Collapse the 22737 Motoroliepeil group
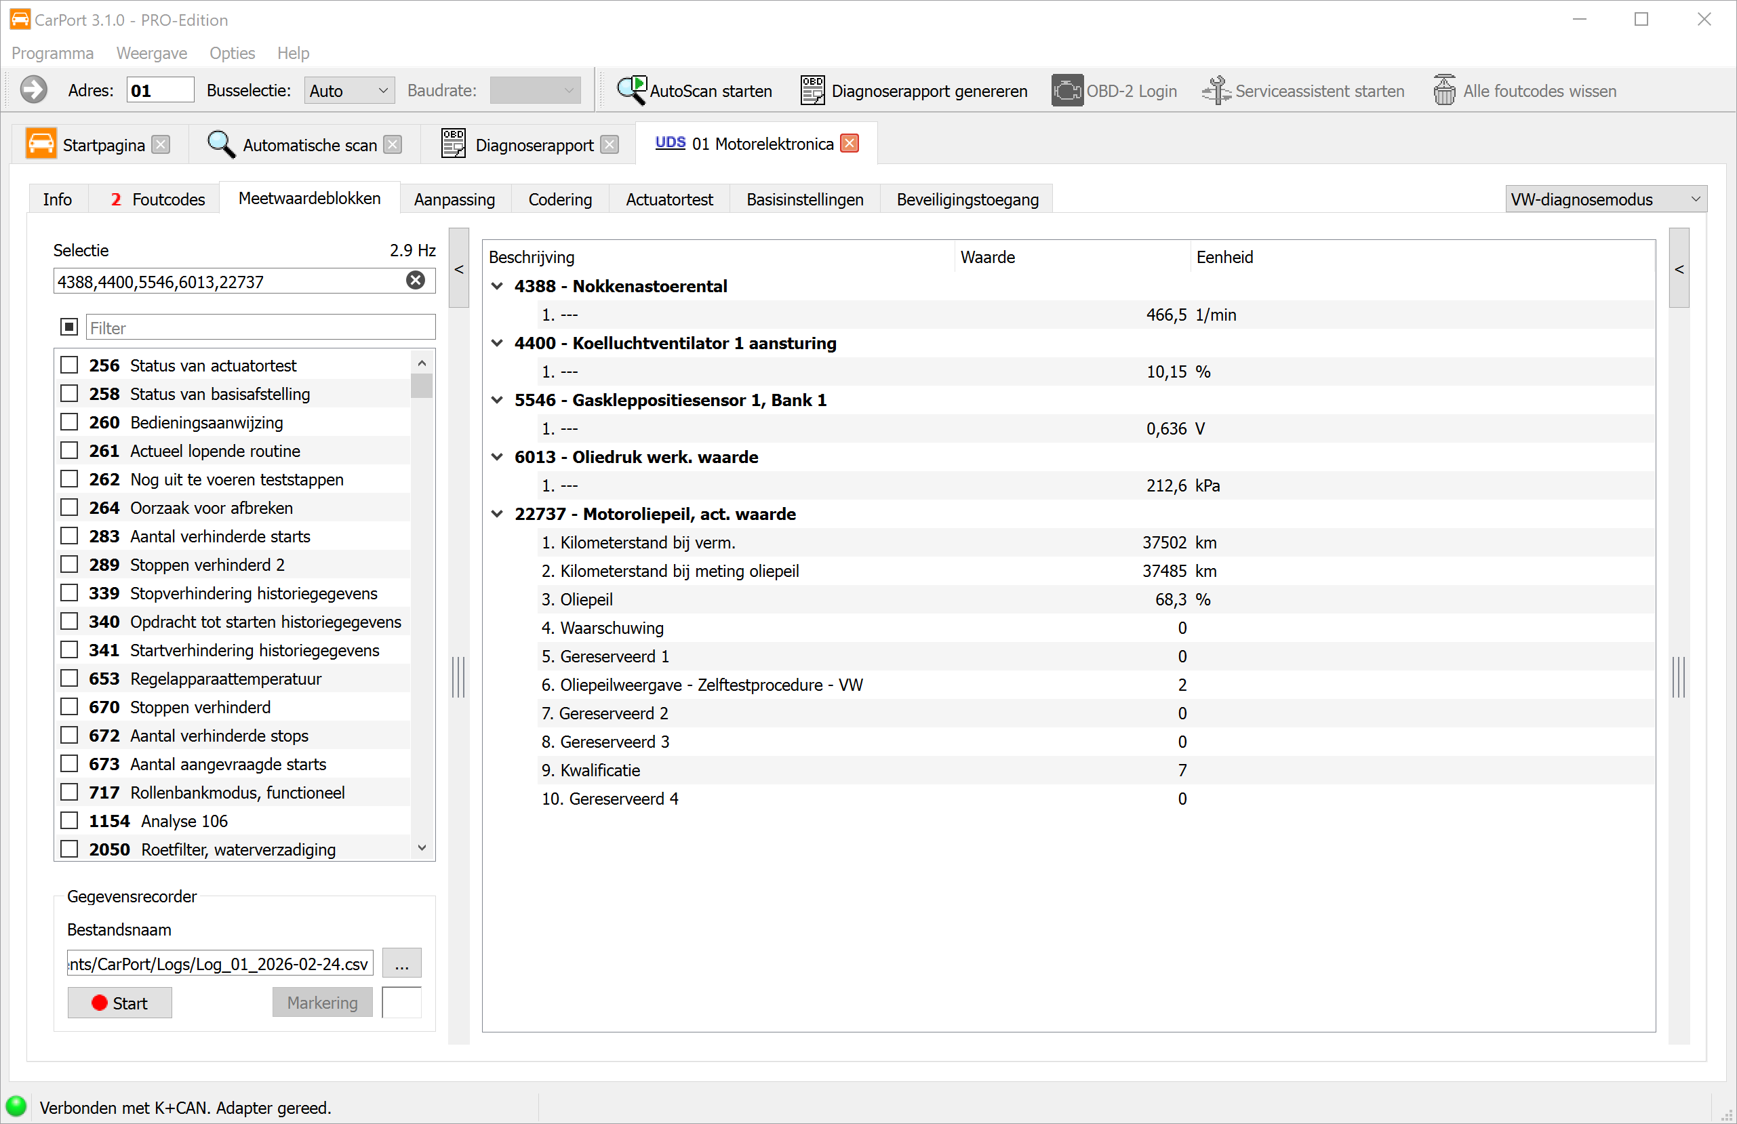The width and height of the screenshot is (1737, 1124). [x=497, y=514]
